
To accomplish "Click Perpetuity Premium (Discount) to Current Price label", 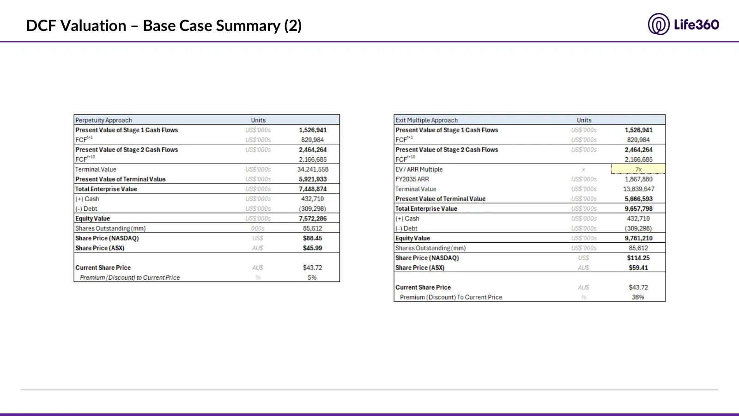I will pos(130,278).
